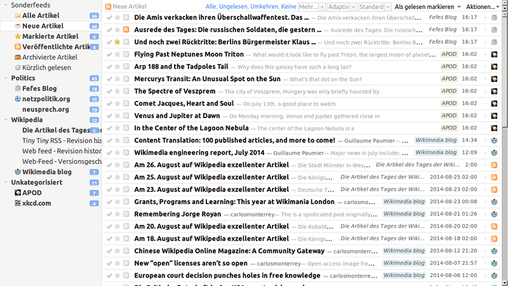Star the Flying Past Neptunes Moon Triton article
Viewport: 508px width, 286px height.
pyautogui.click(x=117, y=55)
